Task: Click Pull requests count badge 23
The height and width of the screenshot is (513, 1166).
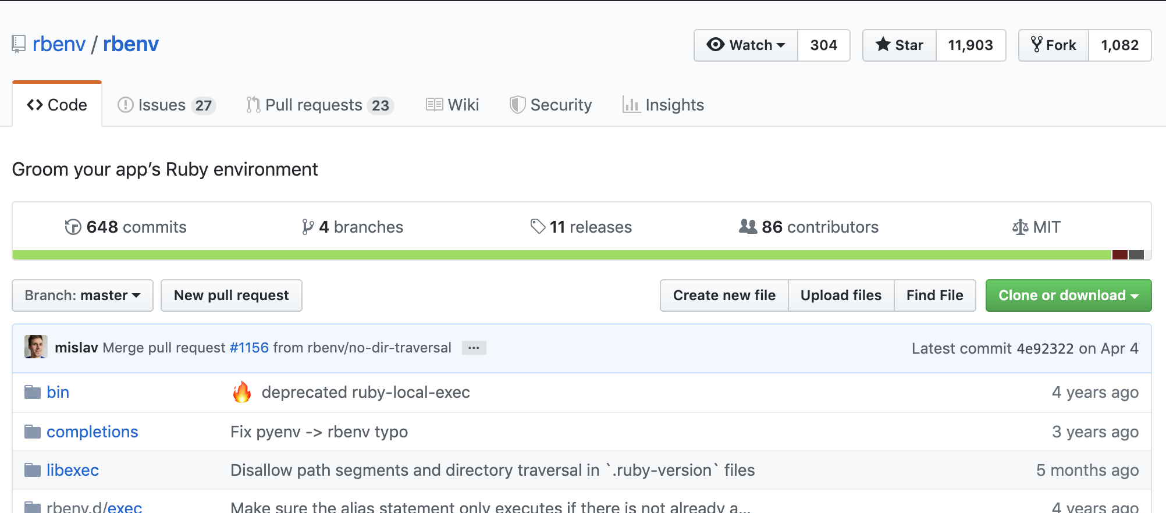Action: (381, 105)
